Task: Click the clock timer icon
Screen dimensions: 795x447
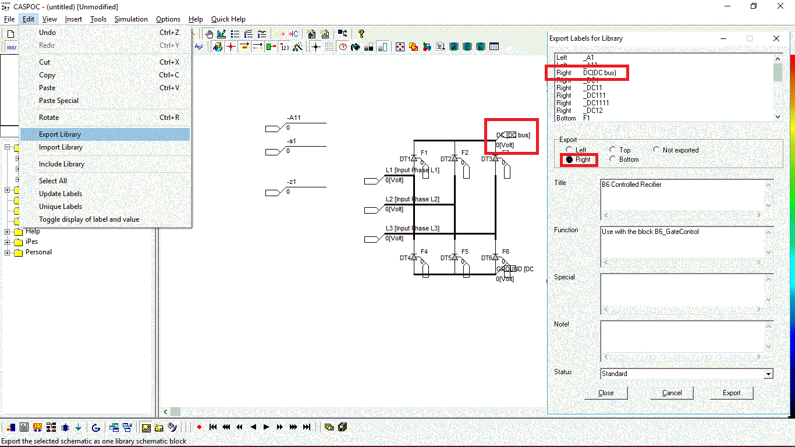Action: click(343, 47)
